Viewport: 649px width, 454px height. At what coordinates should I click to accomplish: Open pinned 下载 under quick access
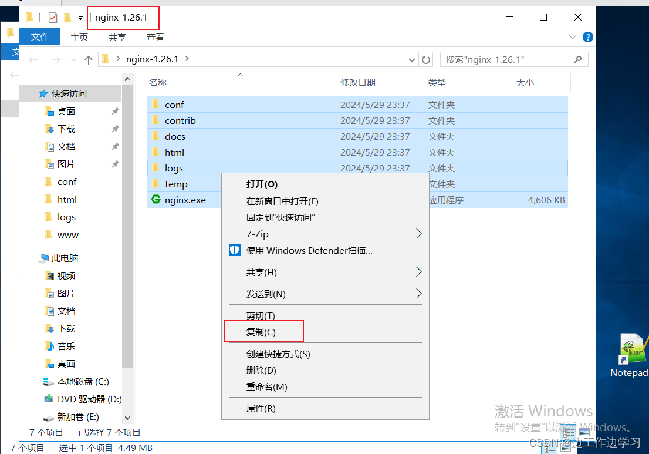(66, 129)
